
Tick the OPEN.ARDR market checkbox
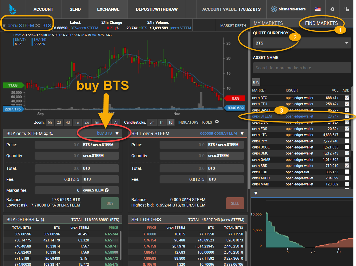click(347, 178)
